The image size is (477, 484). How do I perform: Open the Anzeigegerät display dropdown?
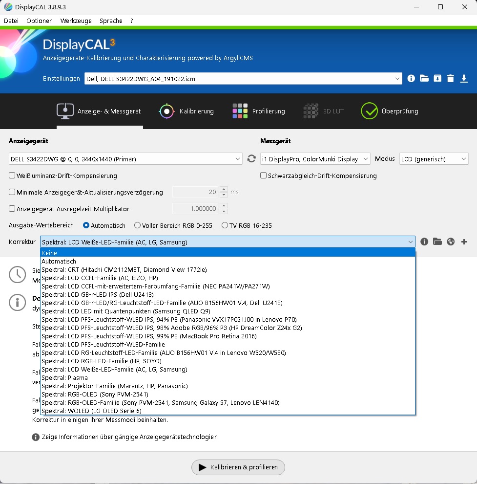(125, 159)
